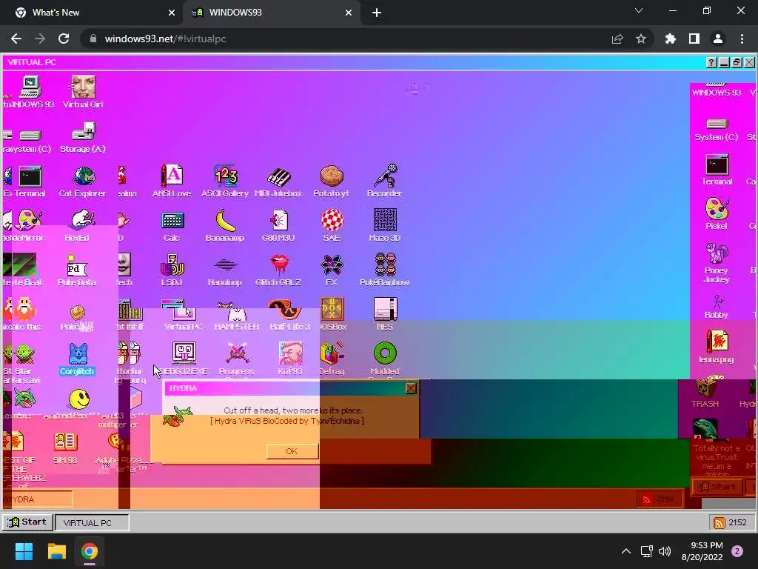This screenshot has width=758, height=569.
Task: Open Piskel palette icon in the right column
Action: (717, 214)
